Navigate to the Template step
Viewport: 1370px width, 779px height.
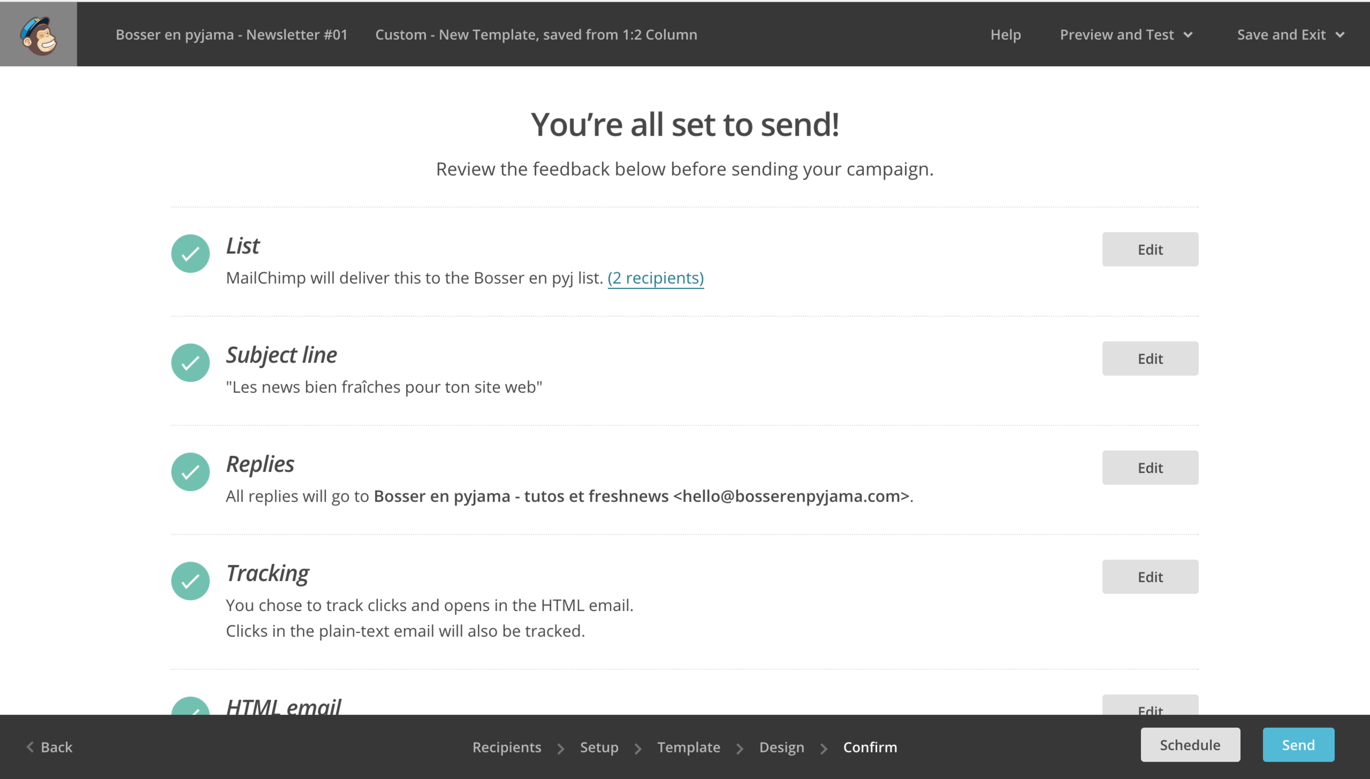tap(688, 747)
